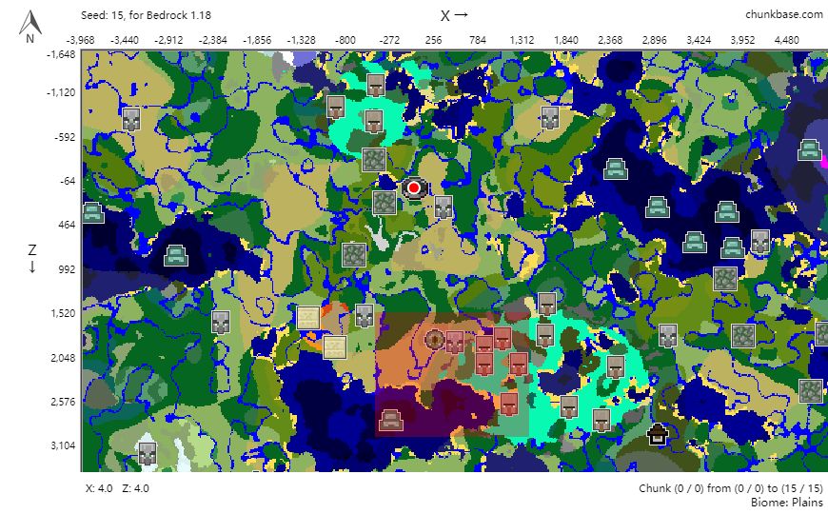Click the ocean monument near the top-right edge

point(810,149)
